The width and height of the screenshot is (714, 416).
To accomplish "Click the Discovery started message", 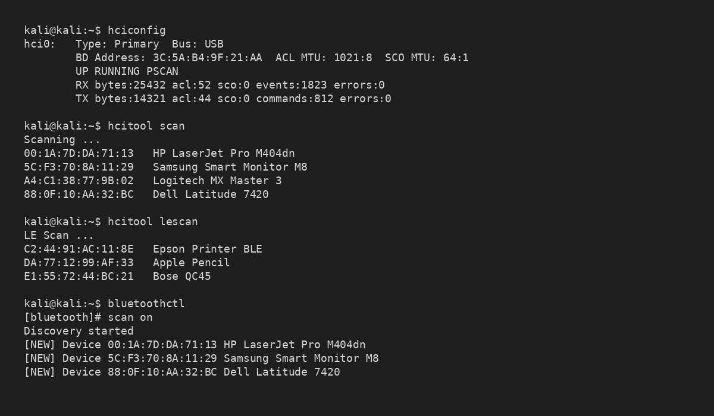I will pyautogui.click(x=79, y=331).
